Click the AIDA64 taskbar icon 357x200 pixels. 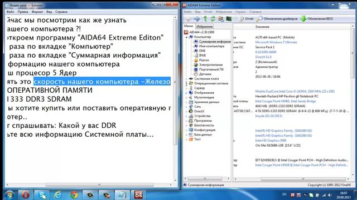point(138,195)
